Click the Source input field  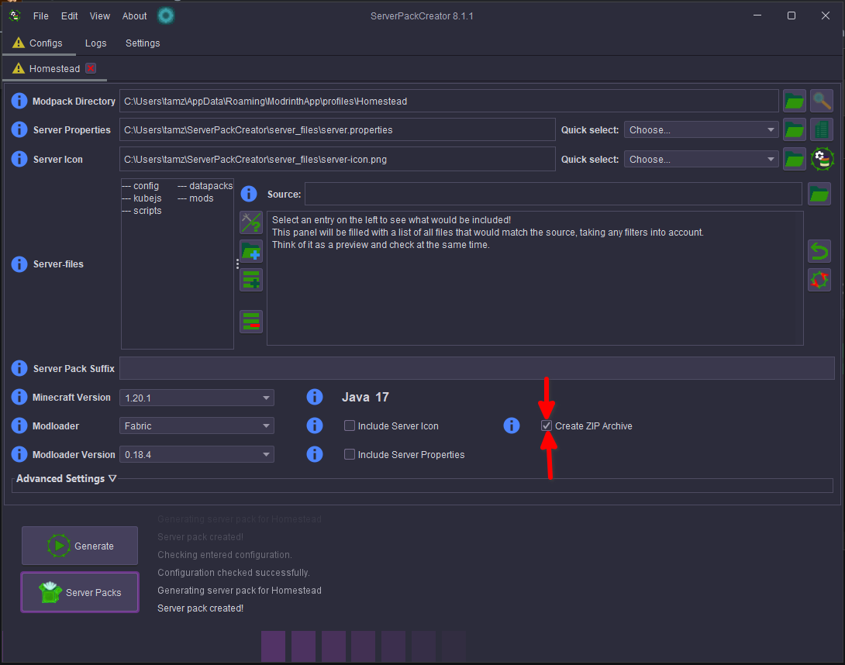coord(554,194)
